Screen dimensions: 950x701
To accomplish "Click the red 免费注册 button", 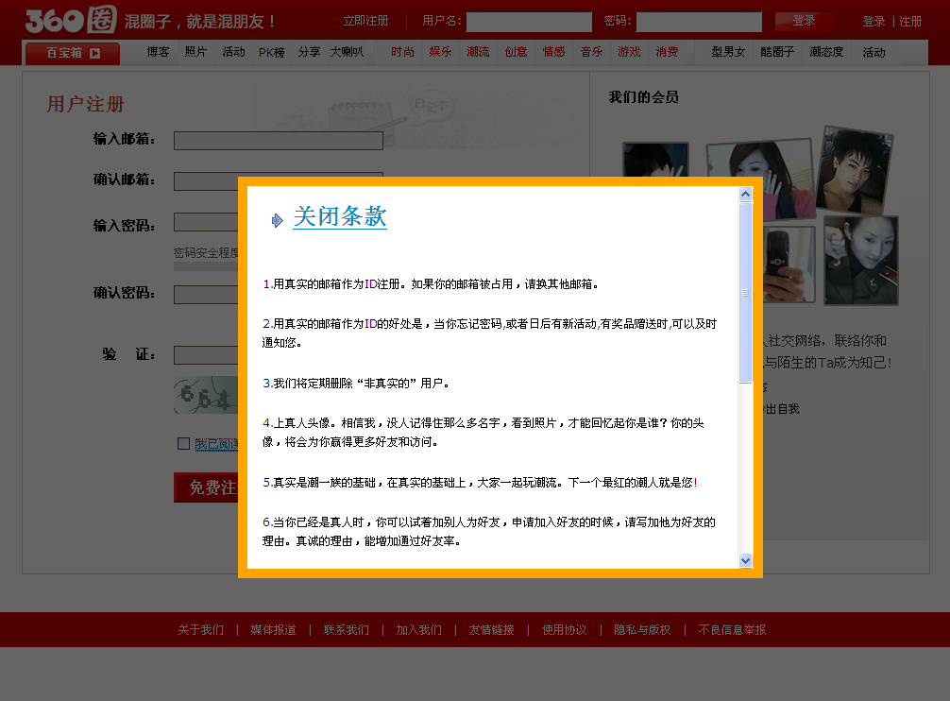I will pyautogui.click(x=206, y=487).
